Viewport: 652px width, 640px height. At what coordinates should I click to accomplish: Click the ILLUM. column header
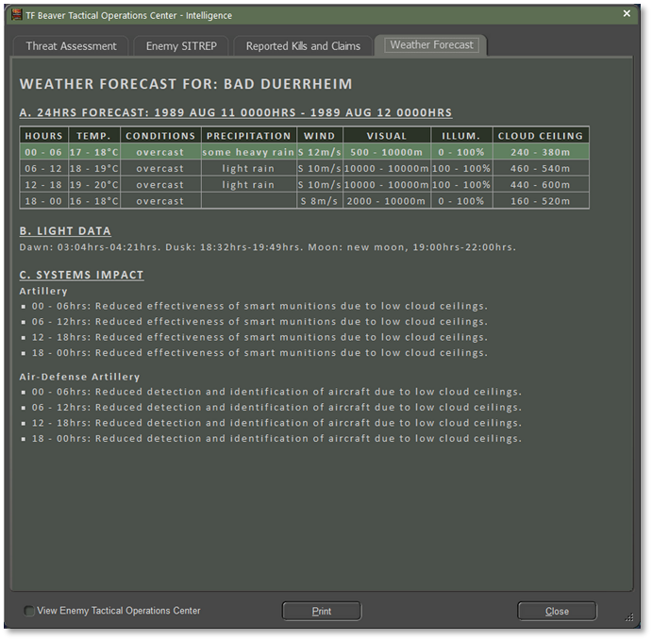coord(461,136)
